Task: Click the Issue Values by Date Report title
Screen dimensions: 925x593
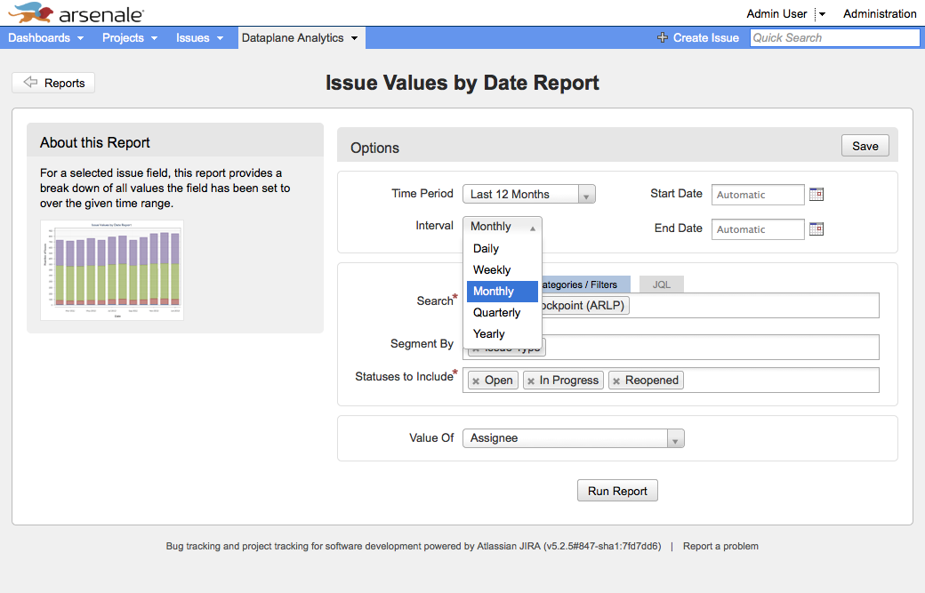Action: click(462, 83)
